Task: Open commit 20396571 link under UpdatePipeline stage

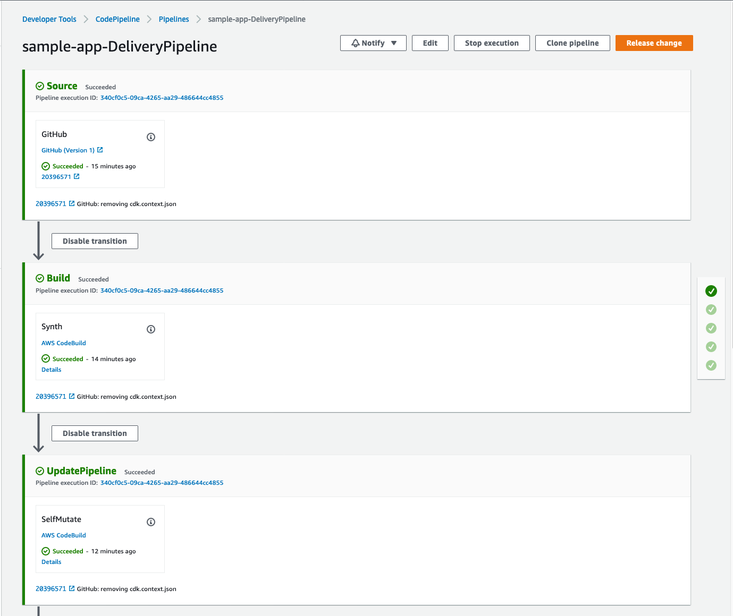Action: point(51,589)
